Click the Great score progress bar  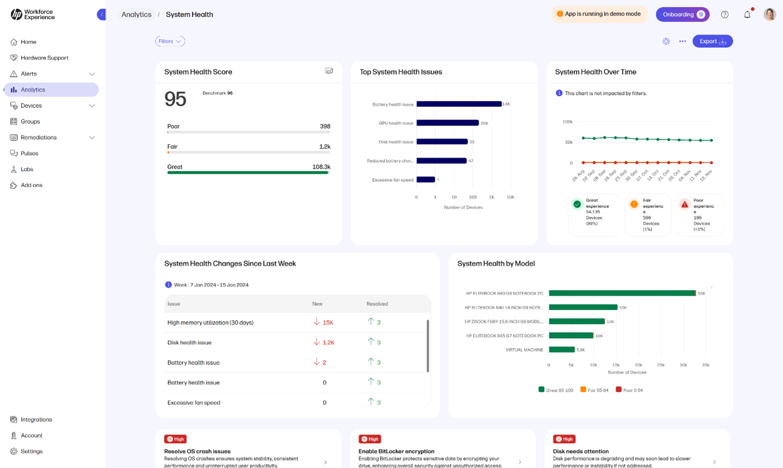point(247,173)
